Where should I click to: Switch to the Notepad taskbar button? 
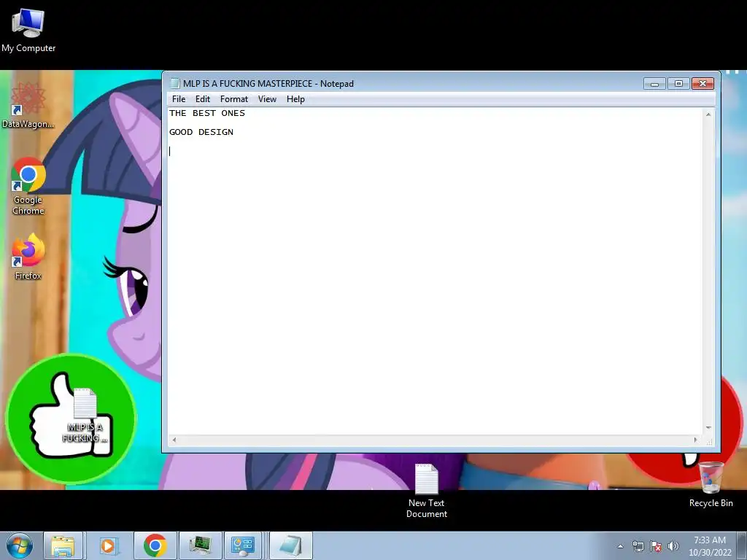click(x=291, y=545)
